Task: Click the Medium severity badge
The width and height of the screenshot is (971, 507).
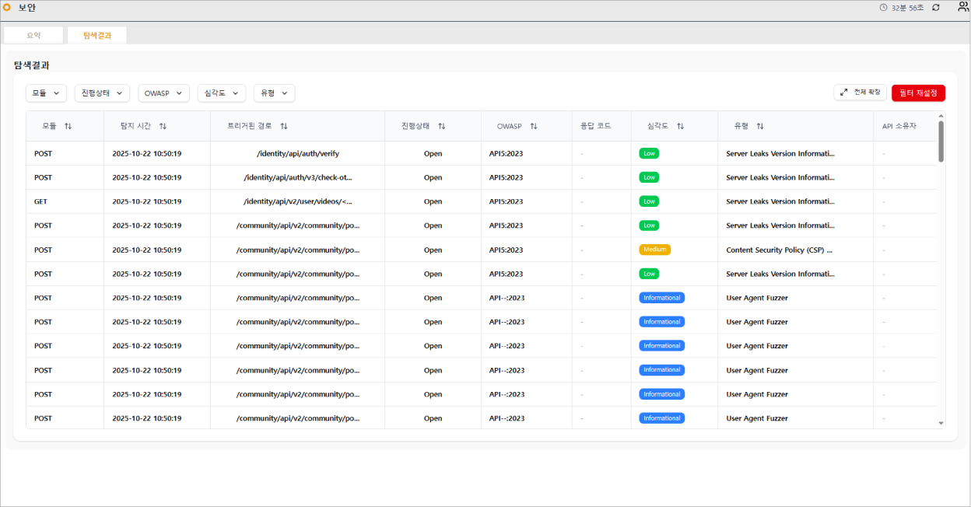Action: 654,250
